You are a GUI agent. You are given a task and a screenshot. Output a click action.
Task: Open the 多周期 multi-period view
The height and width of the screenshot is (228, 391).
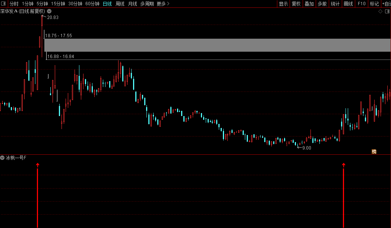(x=147, y=4)
